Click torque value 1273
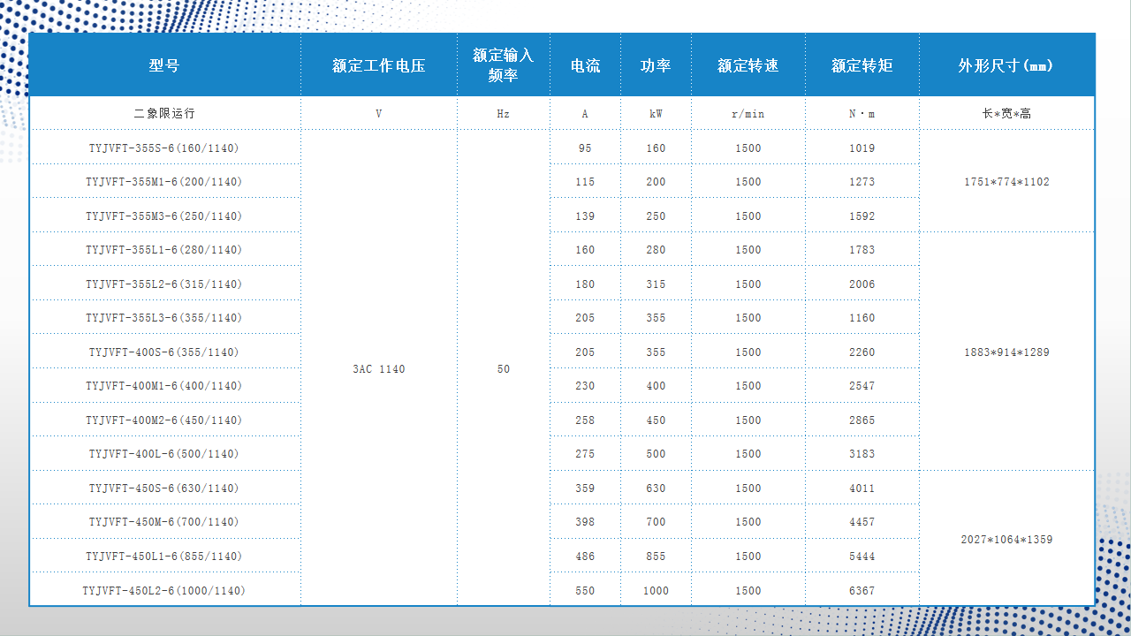The image size is (1131, 636). coord(862,182)
